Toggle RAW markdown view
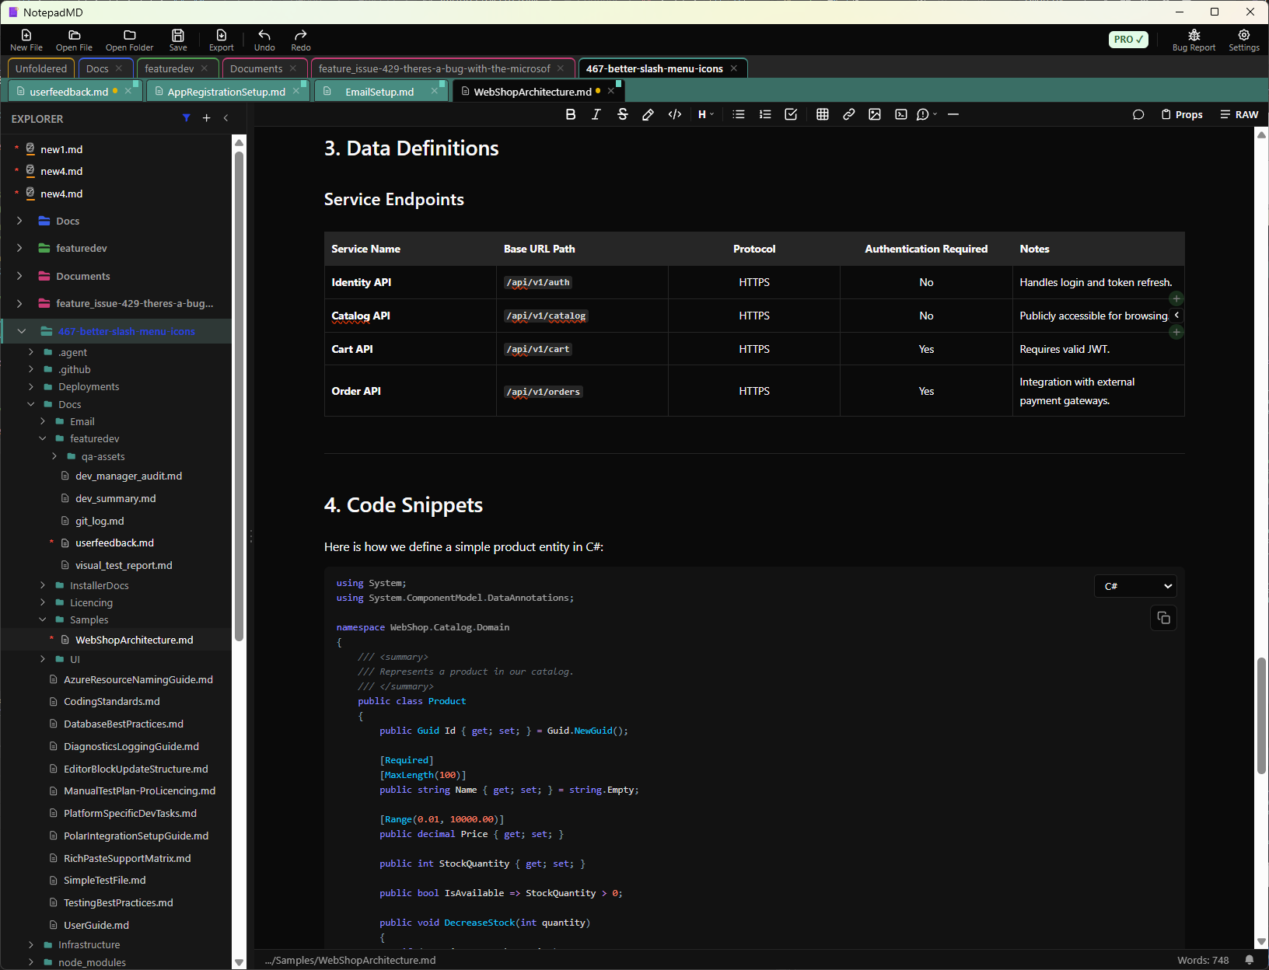 1239,114
